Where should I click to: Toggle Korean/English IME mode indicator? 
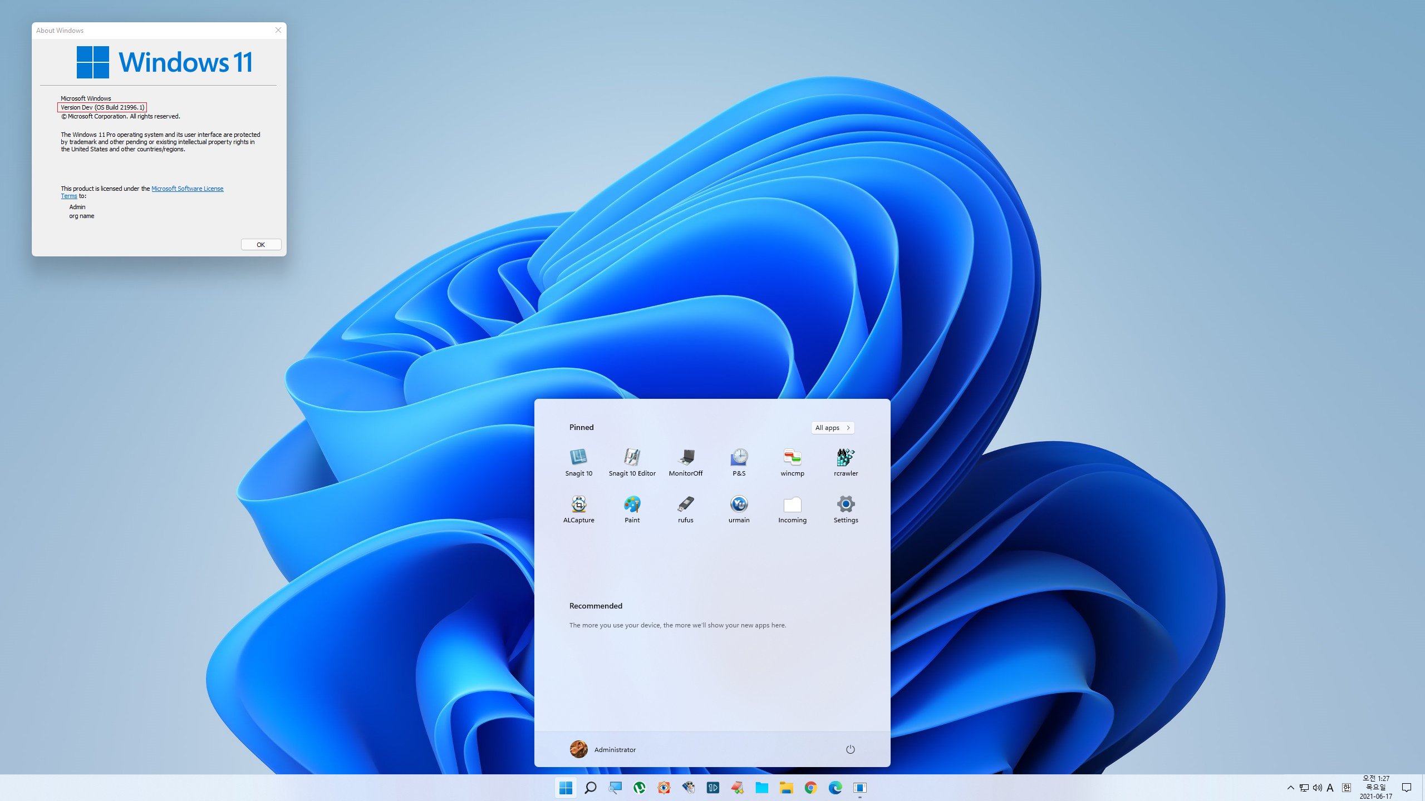pyautogui.click(x=1346, y=787)
